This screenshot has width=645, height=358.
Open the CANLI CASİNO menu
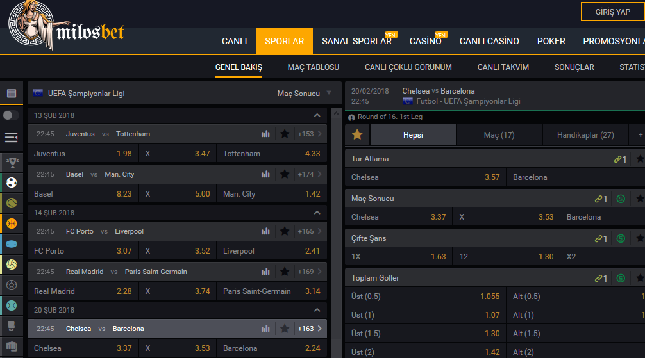point(489,41)
